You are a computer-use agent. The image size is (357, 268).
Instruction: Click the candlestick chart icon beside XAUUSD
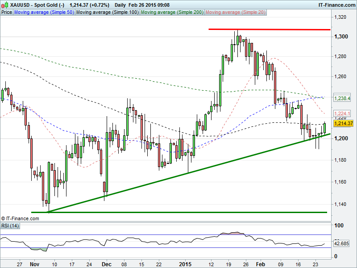[x=4, y=5]
